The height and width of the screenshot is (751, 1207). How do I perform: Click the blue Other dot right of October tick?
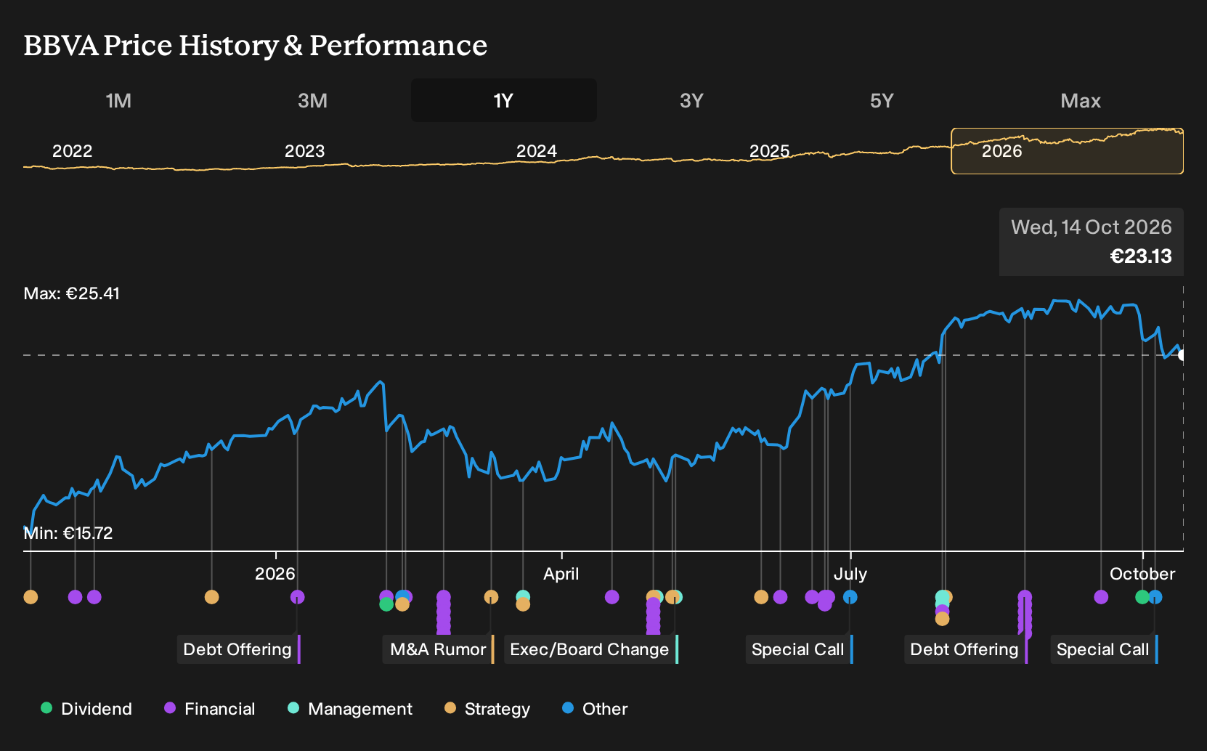point(1155,597)
